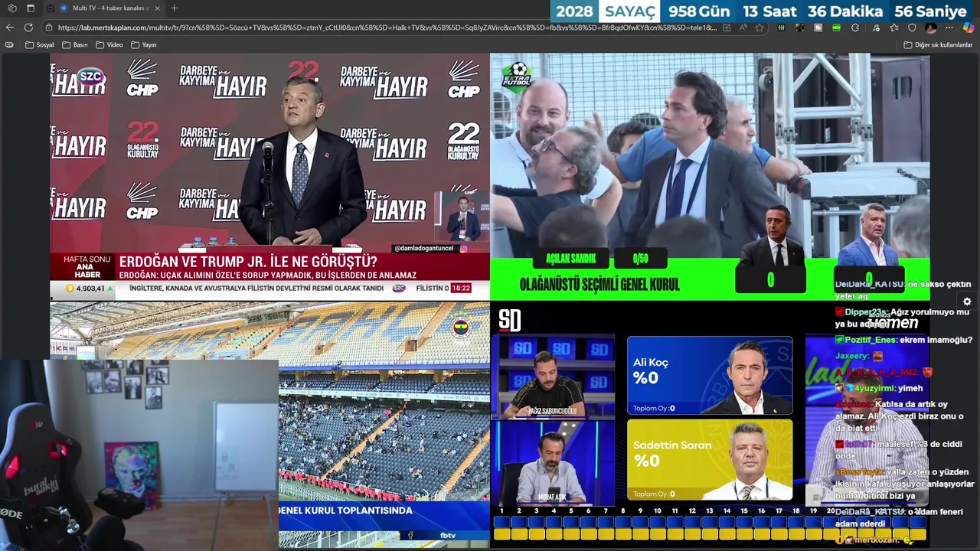Open the split screen icon in the address bar
The height and width of the screenshot is (551, 980).
click(x=727, y=28)
